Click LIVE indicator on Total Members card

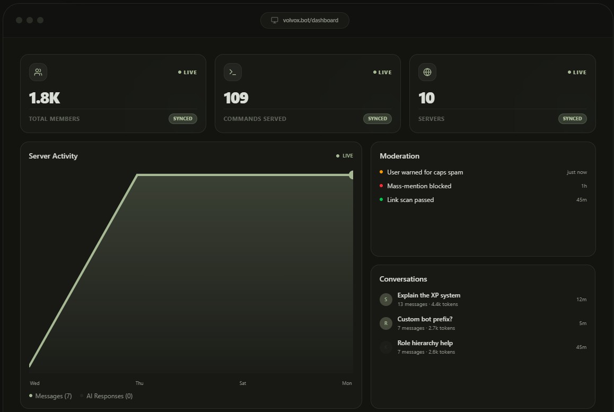click(x=188, y=72)
